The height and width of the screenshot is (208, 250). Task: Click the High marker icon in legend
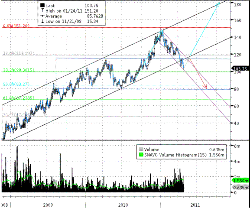pyautogui.click(x=42, y=10)
